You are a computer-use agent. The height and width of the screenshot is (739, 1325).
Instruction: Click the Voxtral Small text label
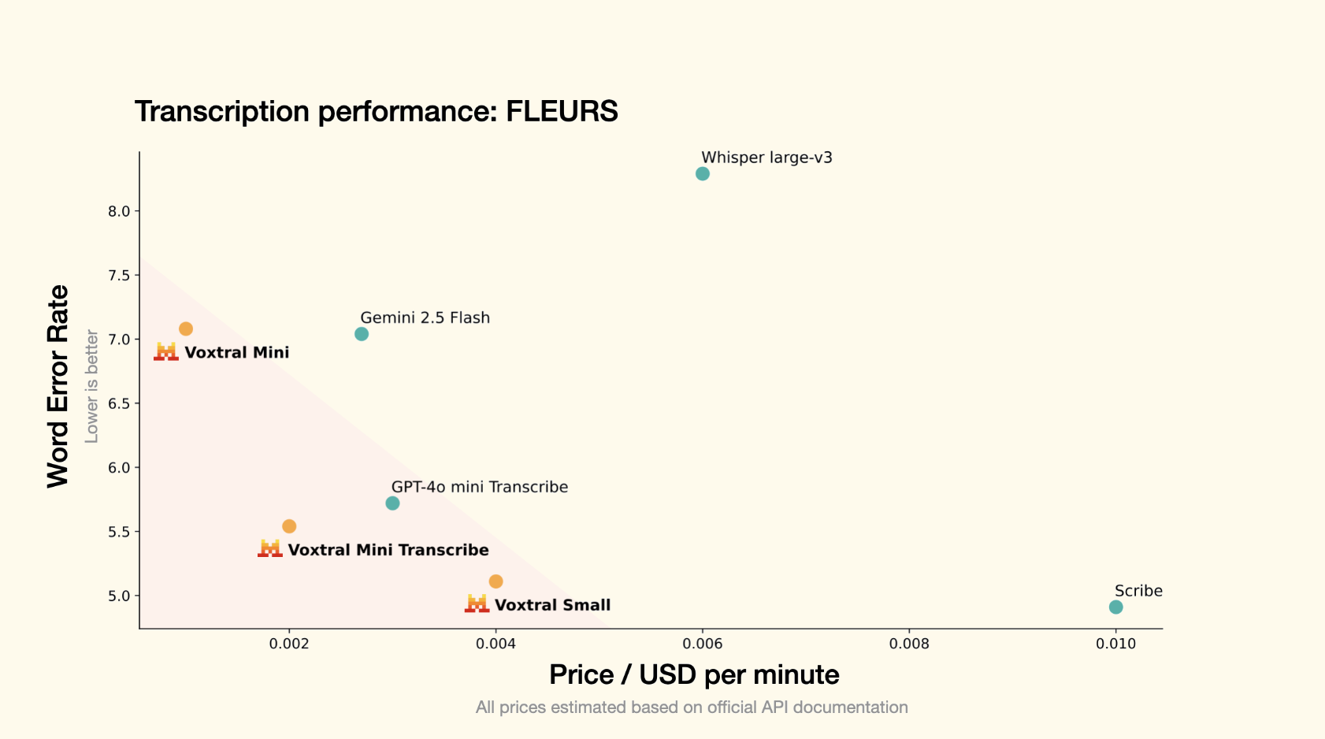point(552,605)
